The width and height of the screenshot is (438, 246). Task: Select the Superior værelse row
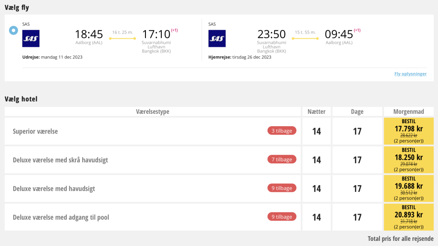153,131
